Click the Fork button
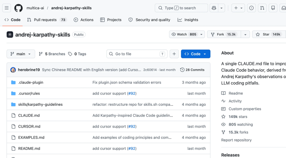Viewport: 286px width, 158px height. pos(224,34)
